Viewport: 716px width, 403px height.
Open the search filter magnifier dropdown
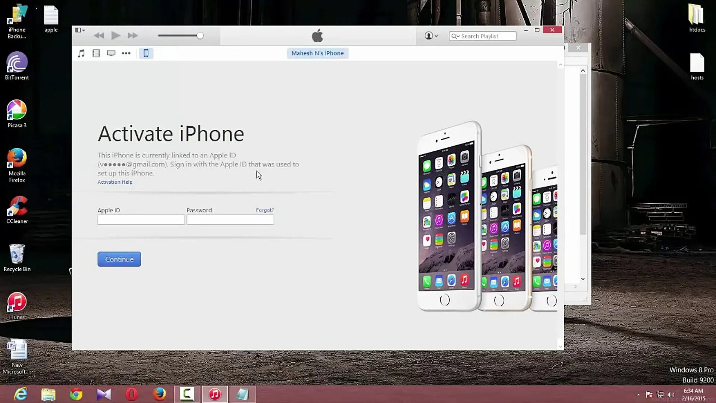(455, 36)
